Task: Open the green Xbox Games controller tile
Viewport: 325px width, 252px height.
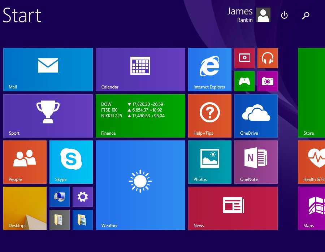Action: (244, 81)
